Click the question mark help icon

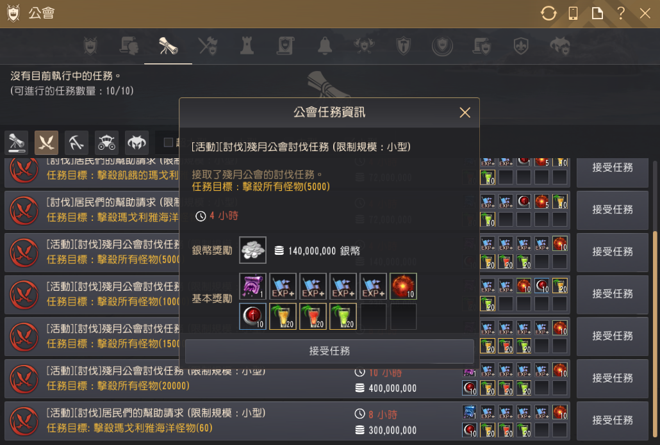pos(620,13)
